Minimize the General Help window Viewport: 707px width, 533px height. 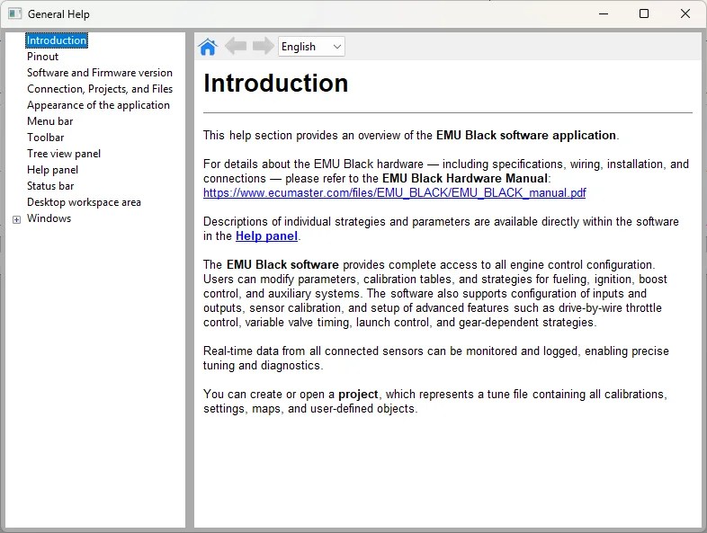[x=604, y=14]
